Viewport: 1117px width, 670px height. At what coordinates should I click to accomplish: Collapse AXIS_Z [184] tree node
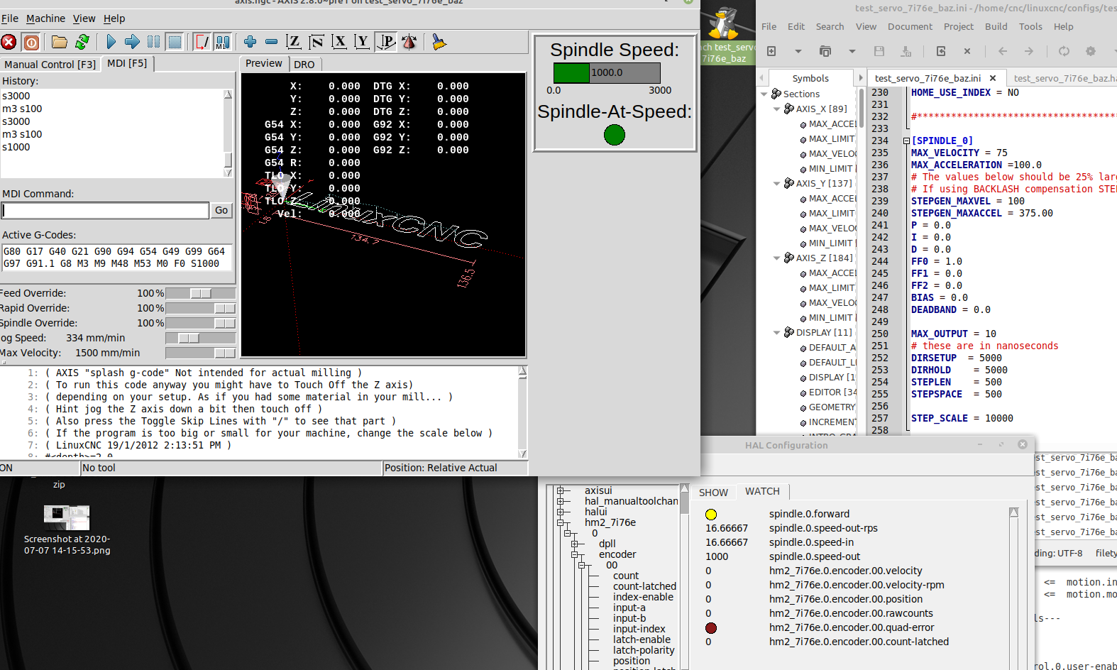[x=777, y=258]
